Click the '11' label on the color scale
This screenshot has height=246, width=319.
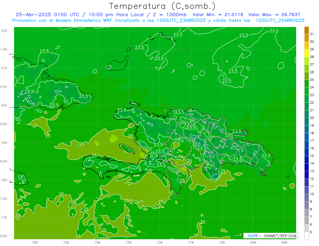[x=312, y=186]
